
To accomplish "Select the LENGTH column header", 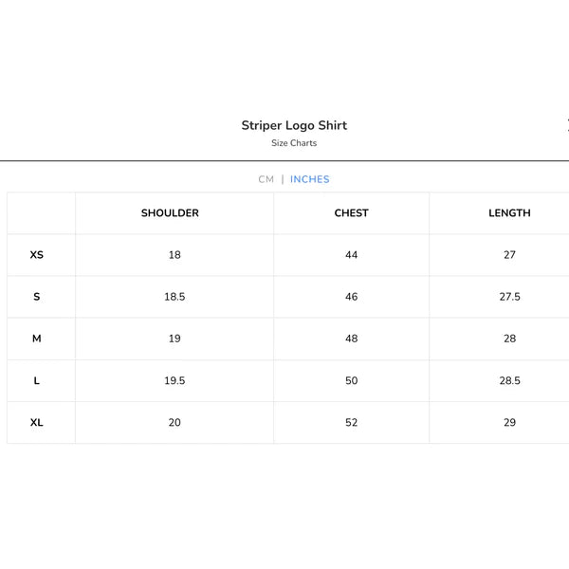I will point(509,213).
